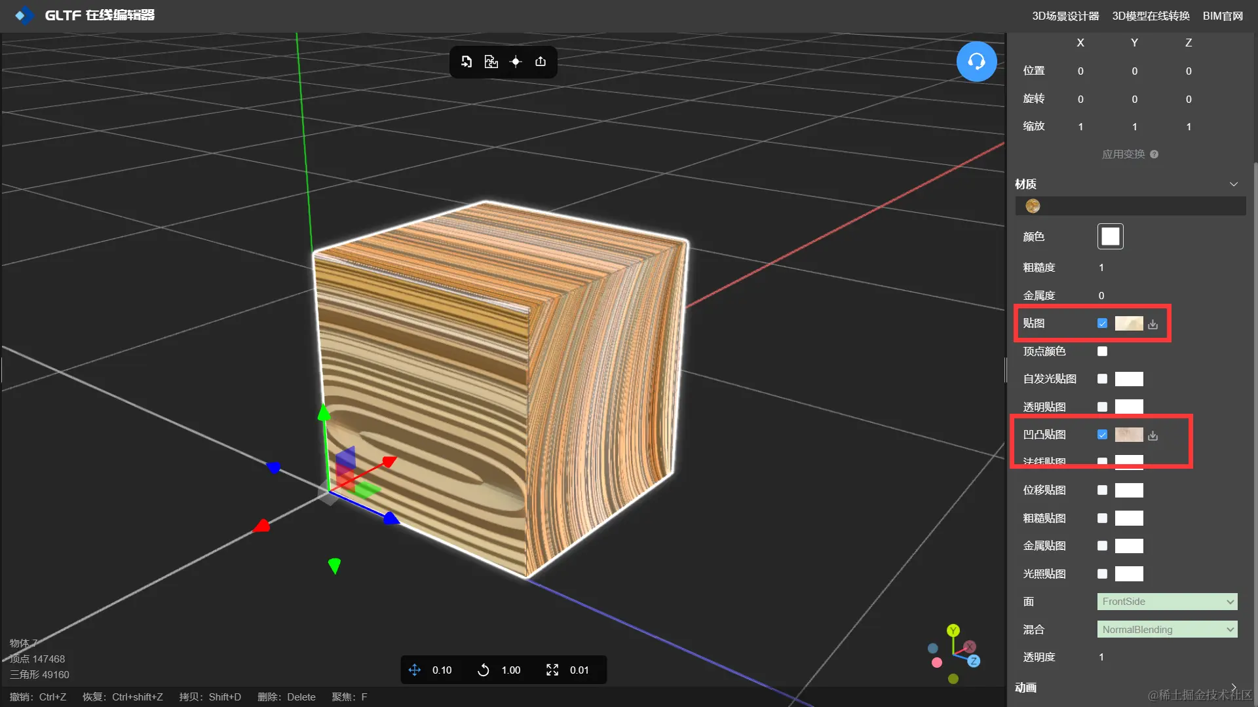Click the puzzle piece icon in toolbar
This screenshot has width=1258, height=707.
491,62
